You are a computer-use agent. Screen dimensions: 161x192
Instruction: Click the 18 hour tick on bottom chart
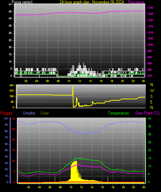point(113,187)
